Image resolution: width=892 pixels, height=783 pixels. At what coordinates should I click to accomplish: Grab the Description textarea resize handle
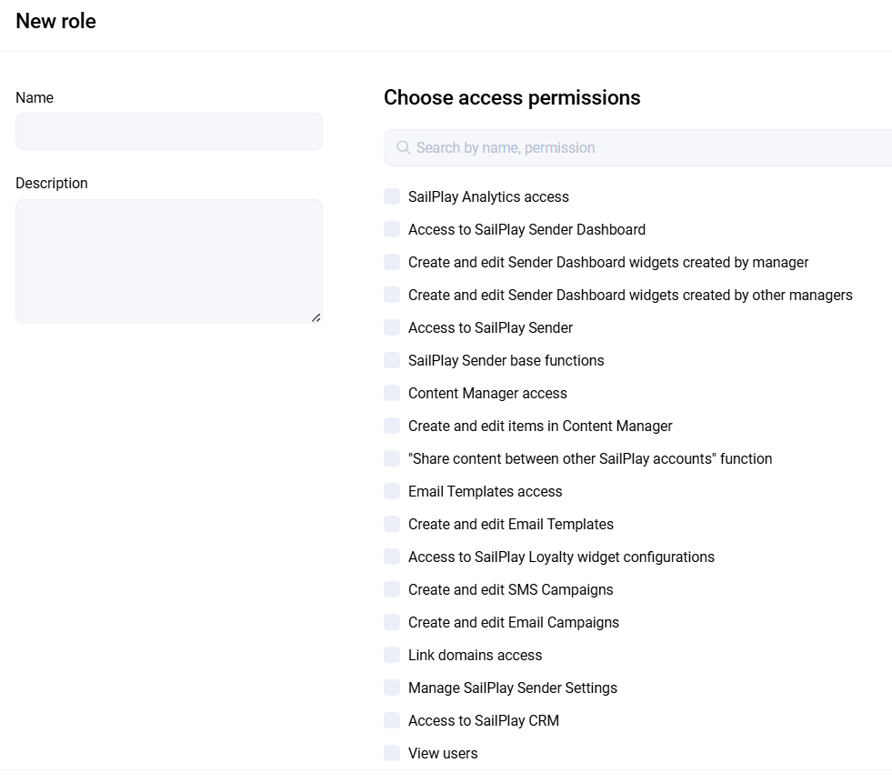click(x=316, y=317)
